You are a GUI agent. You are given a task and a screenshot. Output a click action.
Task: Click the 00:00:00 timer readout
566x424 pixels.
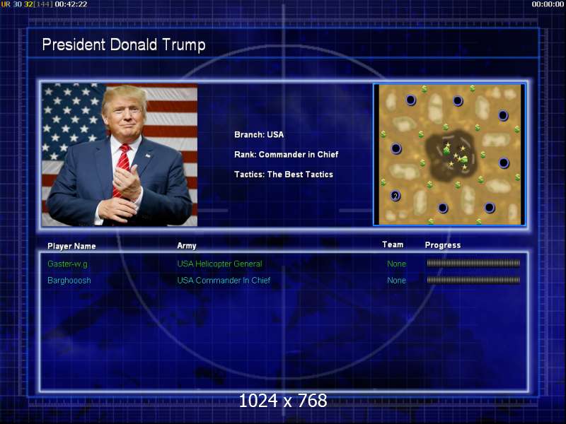(548, 4)
